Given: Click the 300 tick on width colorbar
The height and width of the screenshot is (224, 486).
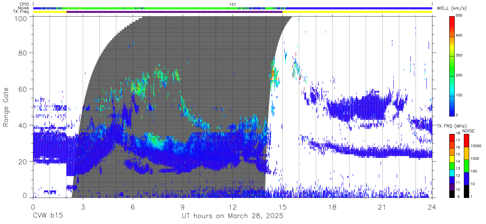Looking at the screenshot, I should pyautogui.click(x=459, y=55).
